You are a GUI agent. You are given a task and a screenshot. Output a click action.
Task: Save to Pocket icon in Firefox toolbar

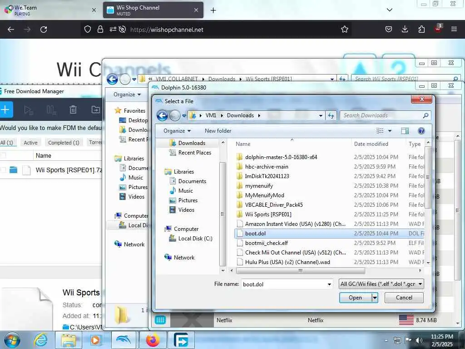point(389,30)
